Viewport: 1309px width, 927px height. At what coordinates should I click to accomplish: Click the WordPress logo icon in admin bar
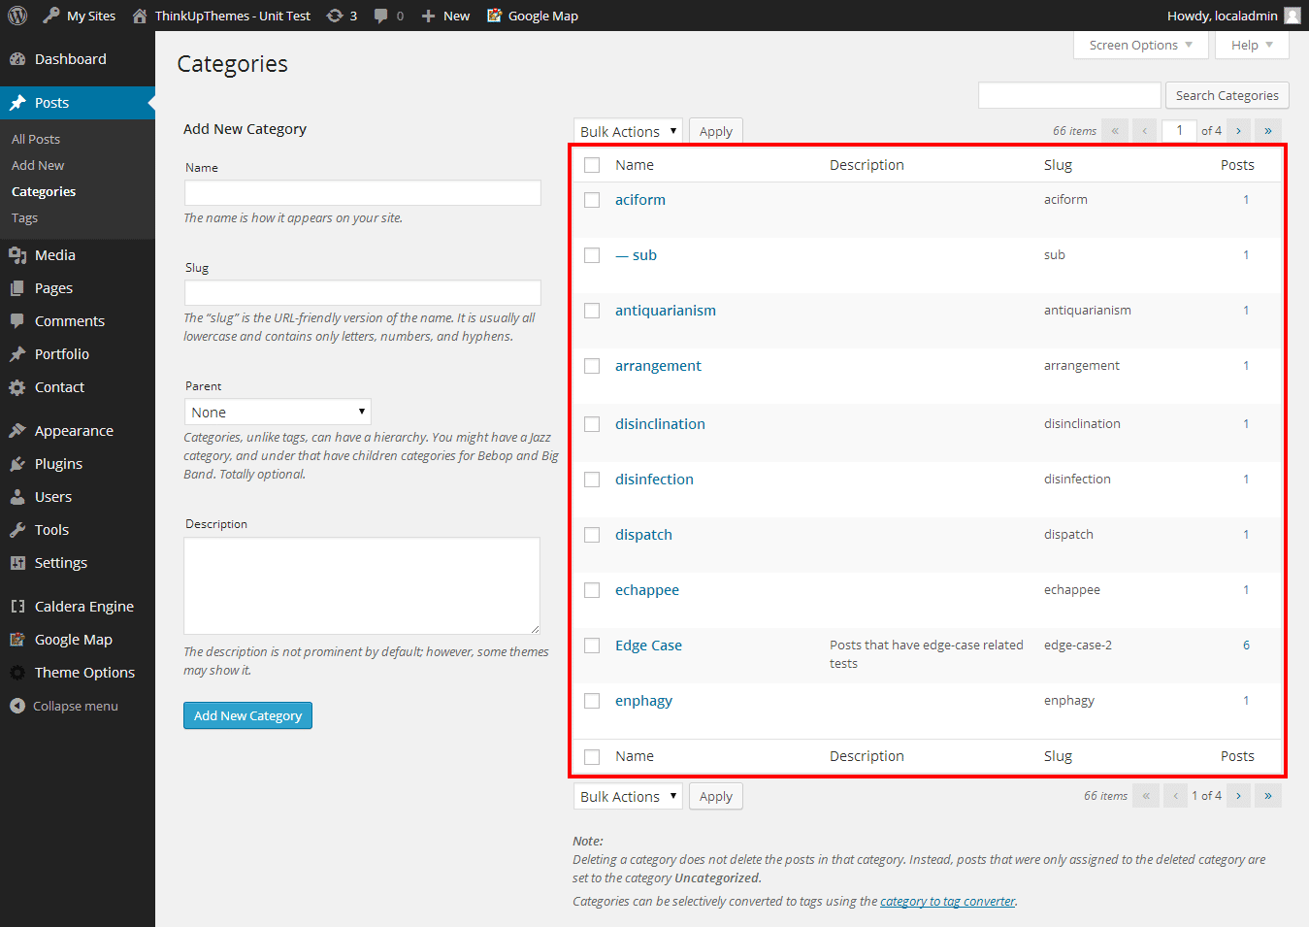click(17, 16)
